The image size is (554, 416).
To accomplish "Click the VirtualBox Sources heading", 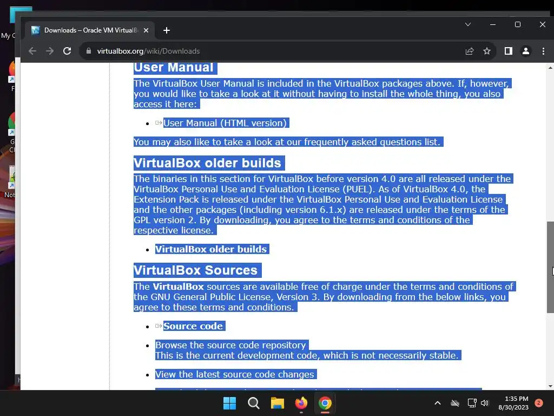I will pos(195,270).
